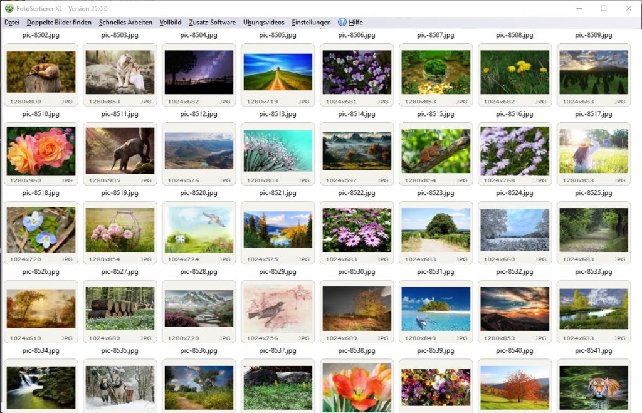This screenshot has width=642, height=413.
Task: Click the orange rose thumbnail pic-8510.jpg
Action: point(41,152)
